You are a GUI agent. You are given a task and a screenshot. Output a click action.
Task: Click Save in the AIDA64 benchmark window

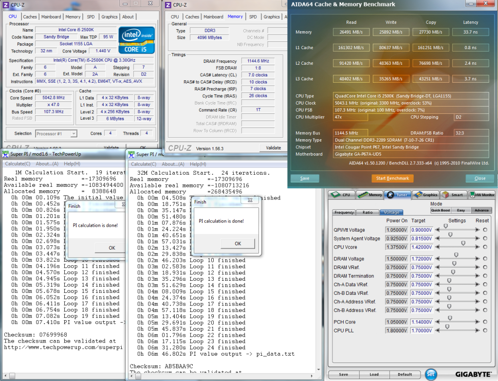point(305,179)
